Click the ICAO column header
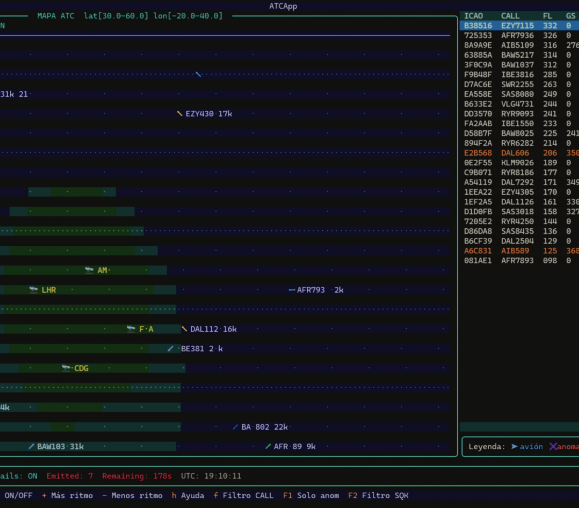 click(x=474, y=16)
